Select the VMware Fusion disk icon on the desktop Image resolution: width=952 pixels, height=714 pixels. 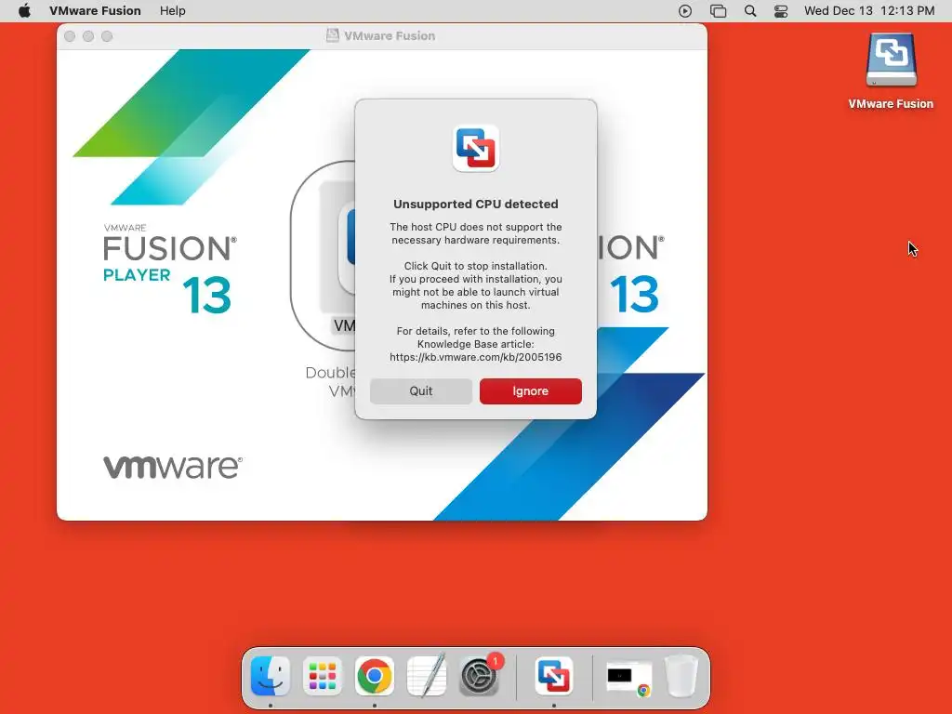pos(891,60)
